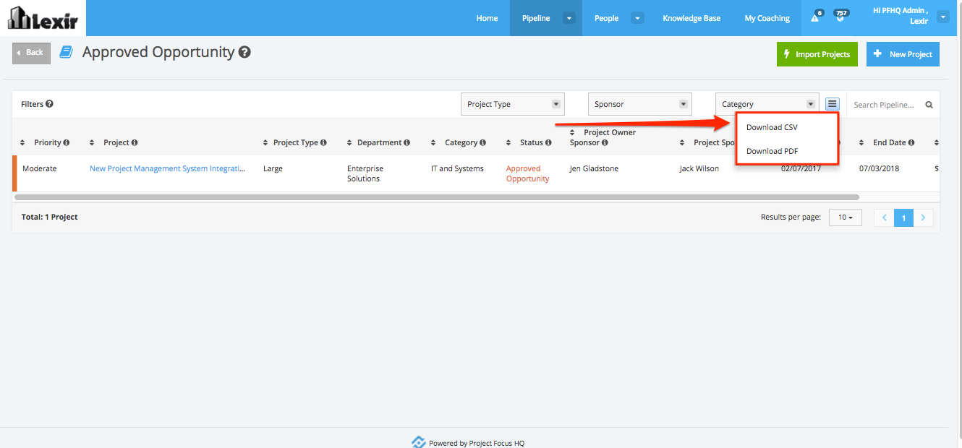
Task: Expand the People menu dropdown arrow
Action: pos(637,18)
